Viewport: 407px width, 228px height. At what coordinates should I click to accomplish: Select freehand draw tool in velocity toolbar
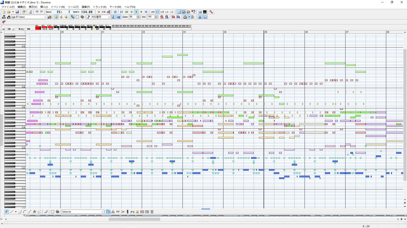(6, 212)
